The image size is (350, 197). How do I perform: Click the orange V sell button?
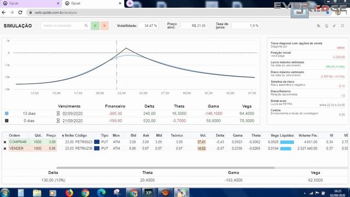pos(104,26)
